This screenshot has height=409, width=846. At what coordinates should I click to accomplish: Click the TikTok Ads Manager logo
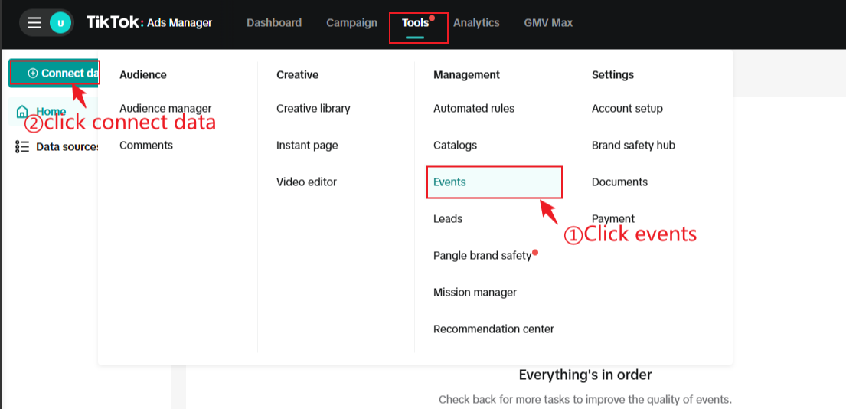(149, 23)
